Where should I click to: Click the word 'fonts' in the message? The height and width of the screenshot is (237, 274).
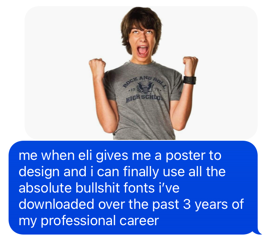click(139, 188)
